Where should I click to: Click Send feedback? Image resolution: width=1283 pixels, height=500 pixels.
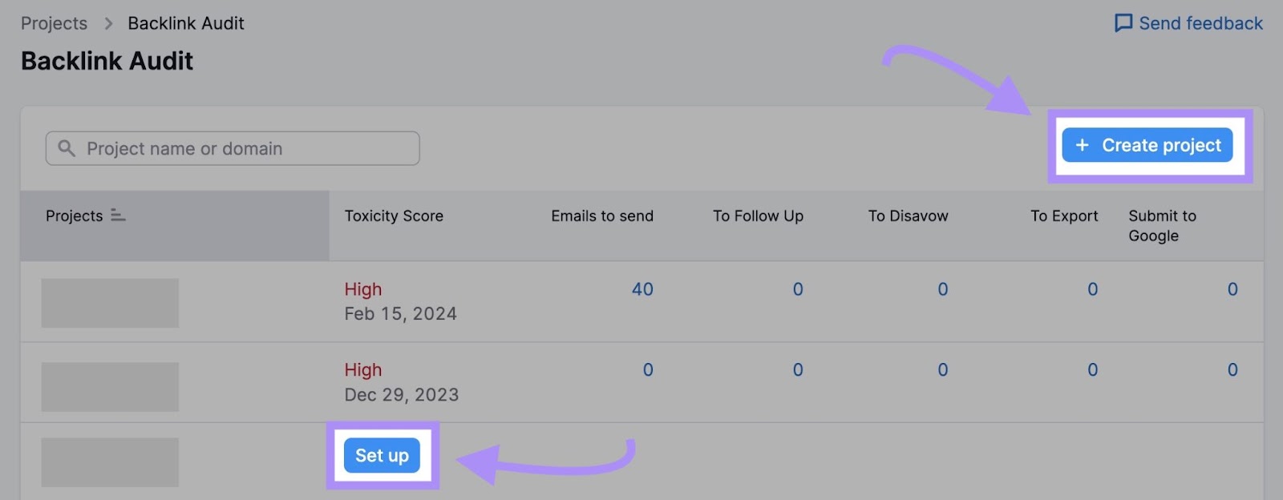coord(1199,23)
